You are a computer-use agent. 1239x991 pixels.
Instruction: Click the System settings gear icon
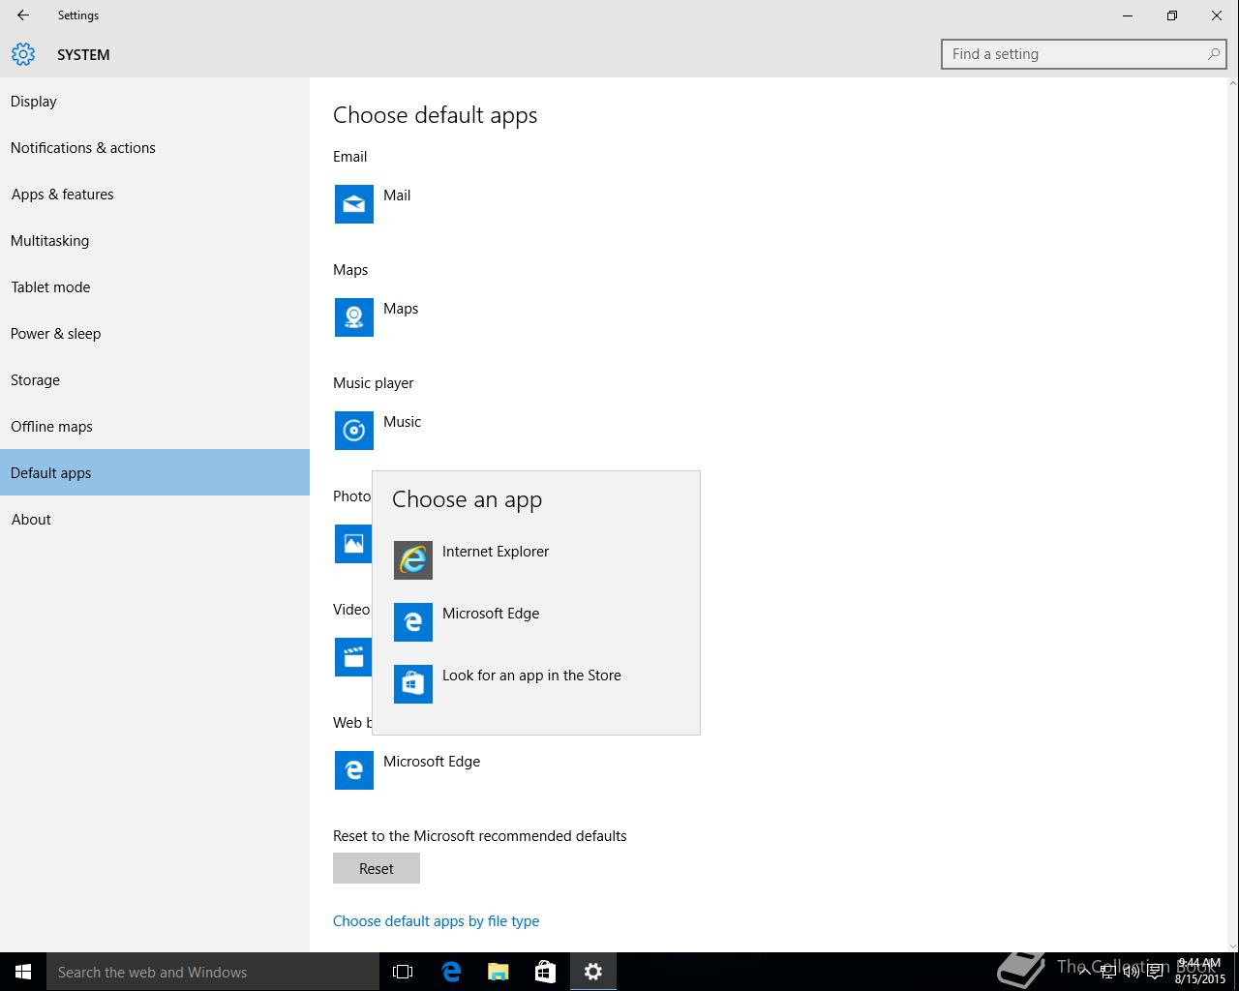click(23, 54)
